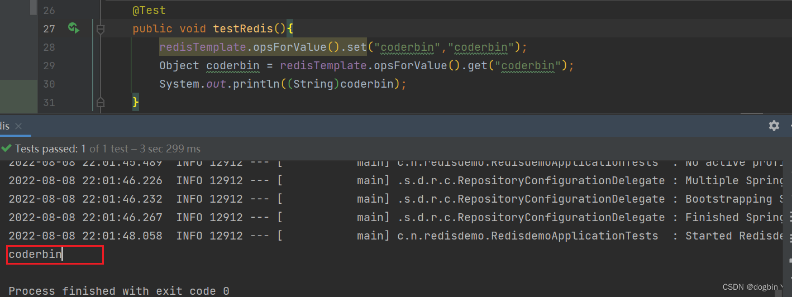Click the closing brace on line 31
Image resolution: width=792 pixels, height=297 pixels.
click(x=136, y=102)
